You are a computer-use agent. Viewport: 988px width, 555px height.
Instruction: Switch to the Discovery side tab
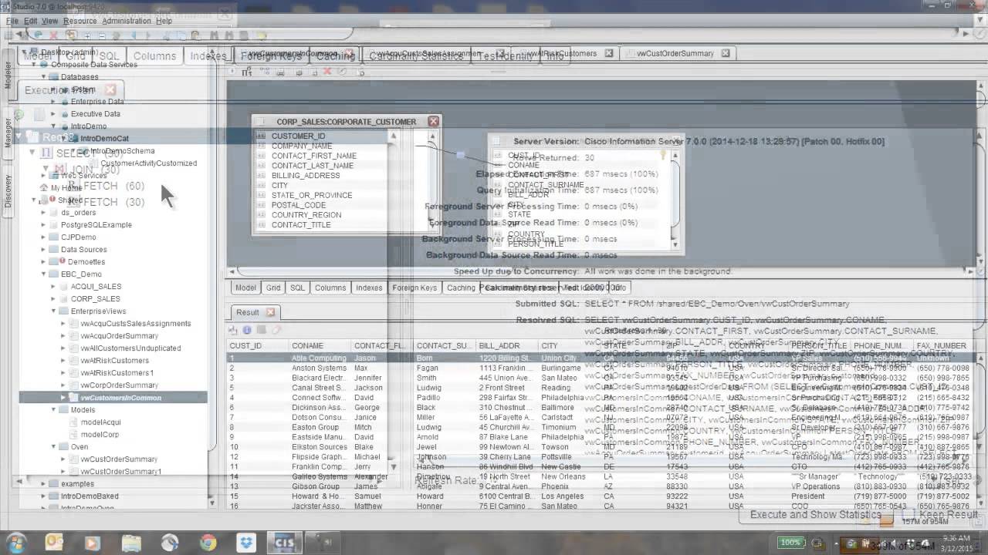point(8,191)
